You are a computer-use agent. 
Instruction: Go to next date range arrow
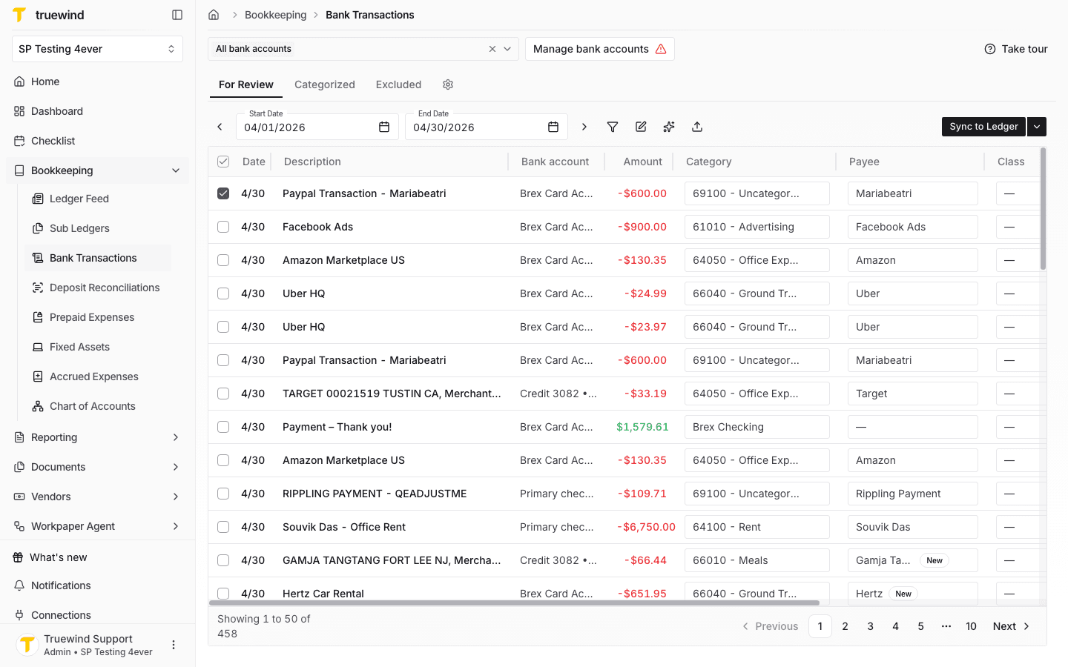584,127
